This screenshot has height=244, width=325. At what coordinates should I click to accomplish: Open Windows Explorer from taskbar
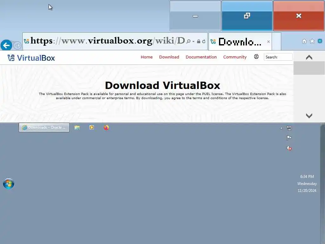tap(77, 127)
